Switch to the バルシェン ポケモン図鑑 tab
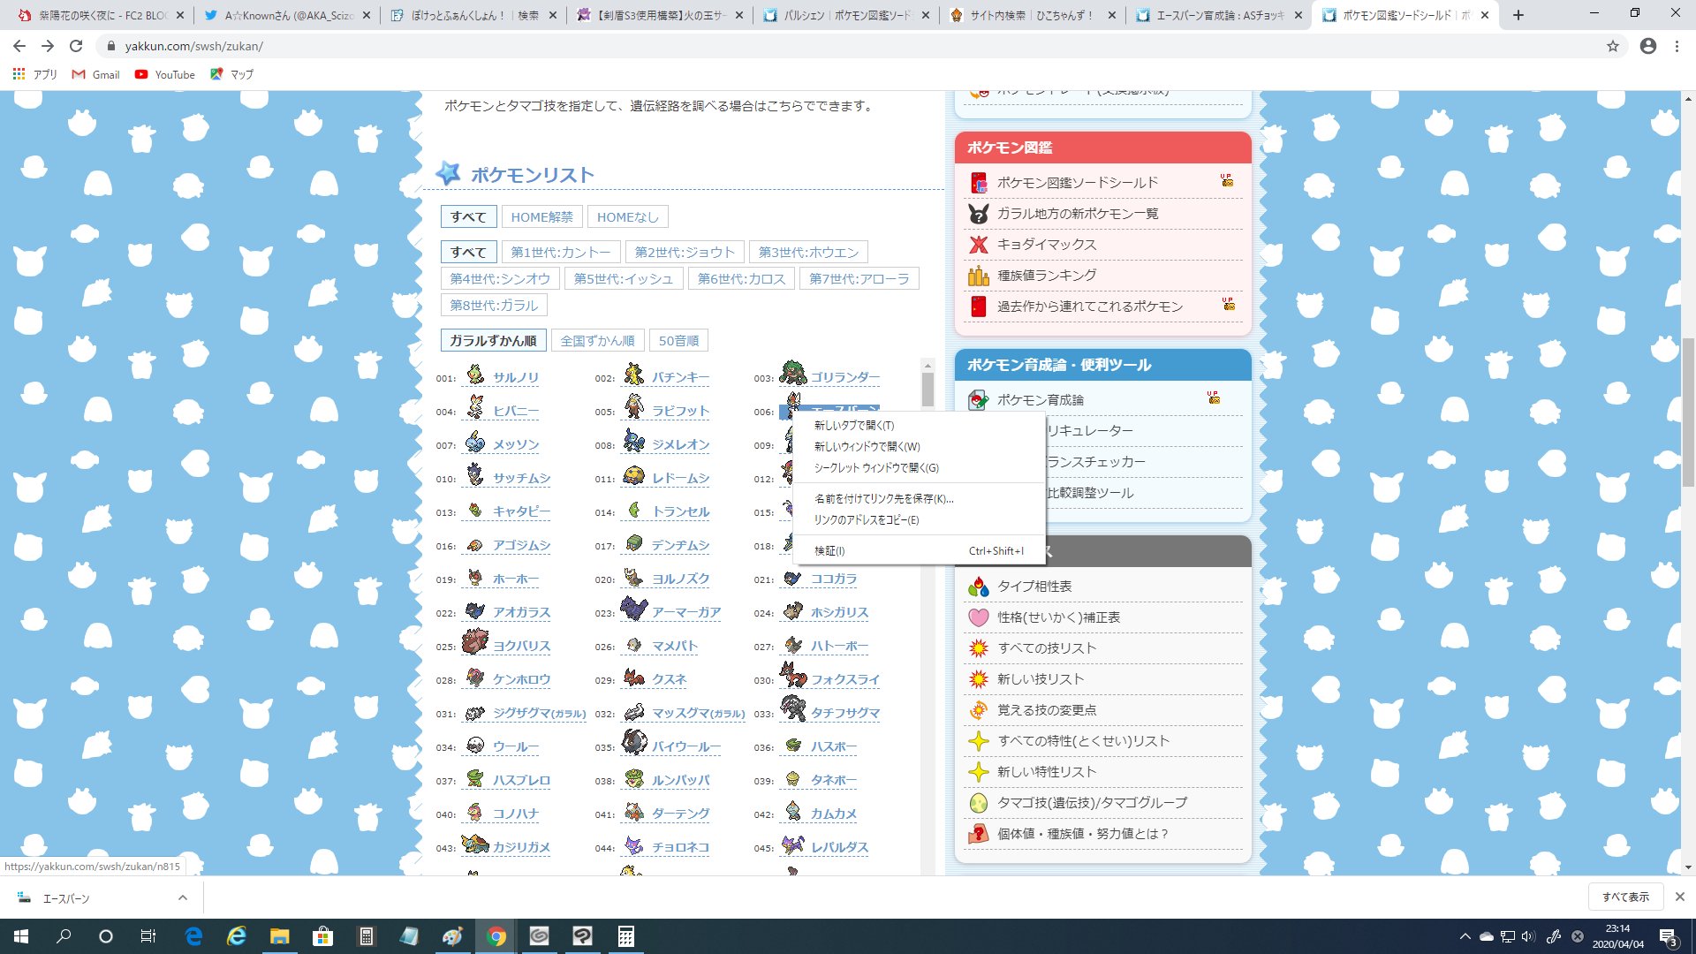Image resolution: width=1696 pixels, height=954 pixels. [847, 15]
